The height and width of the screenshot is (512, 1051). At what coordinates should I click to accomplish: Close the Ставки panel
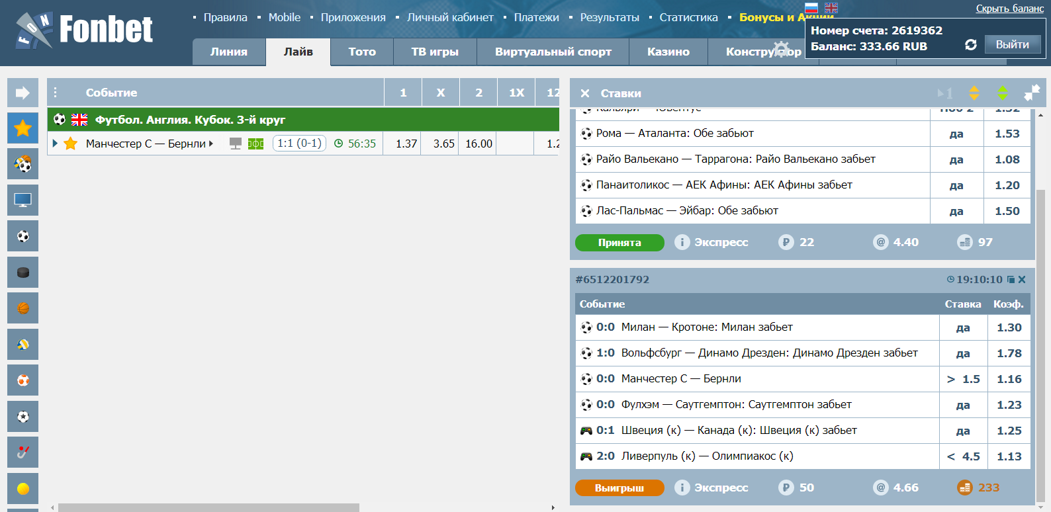585,93
